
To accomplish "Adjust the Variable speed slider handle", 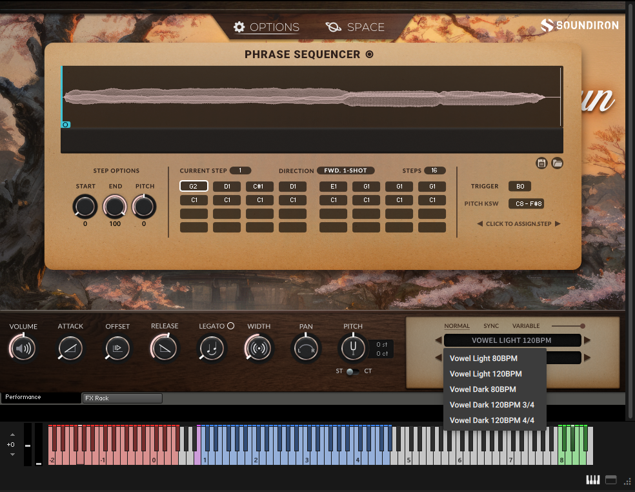I will pos(582,326).
